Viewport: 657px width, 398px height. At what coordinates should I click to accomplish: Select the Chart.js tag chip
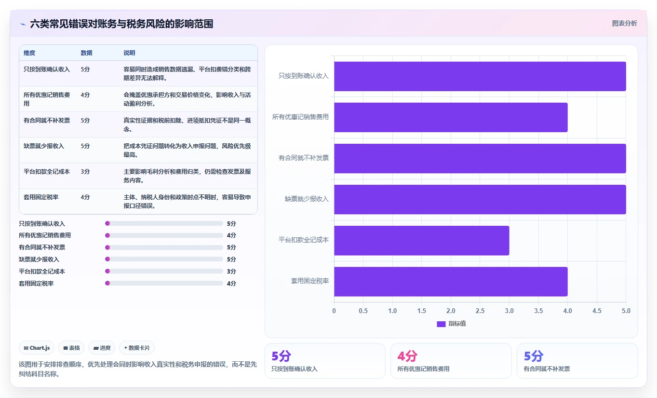[37, 348]
